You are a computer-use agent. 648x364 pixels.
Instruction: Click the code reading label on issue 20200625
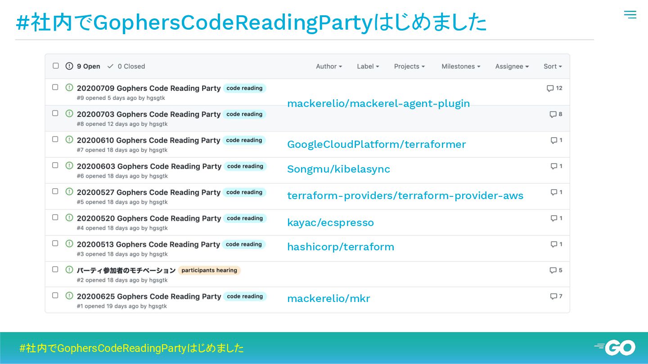pos(245,297)
